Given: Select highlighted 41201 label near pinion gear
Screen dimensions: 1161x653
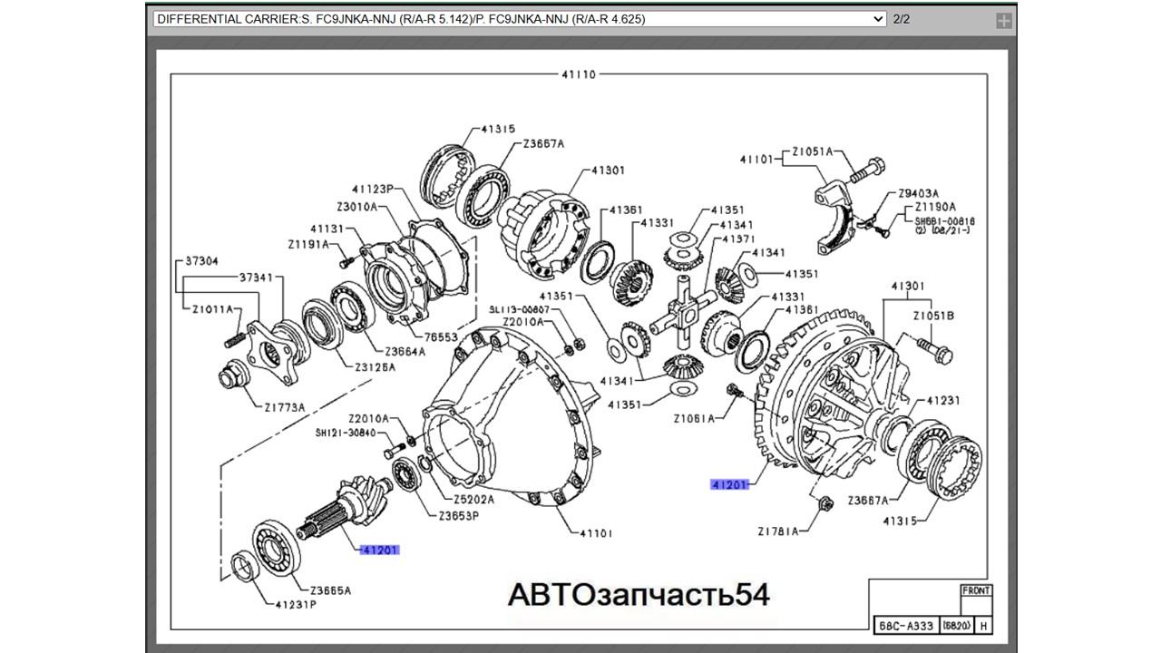Looking at the screenshot, I should coord(379,550).
